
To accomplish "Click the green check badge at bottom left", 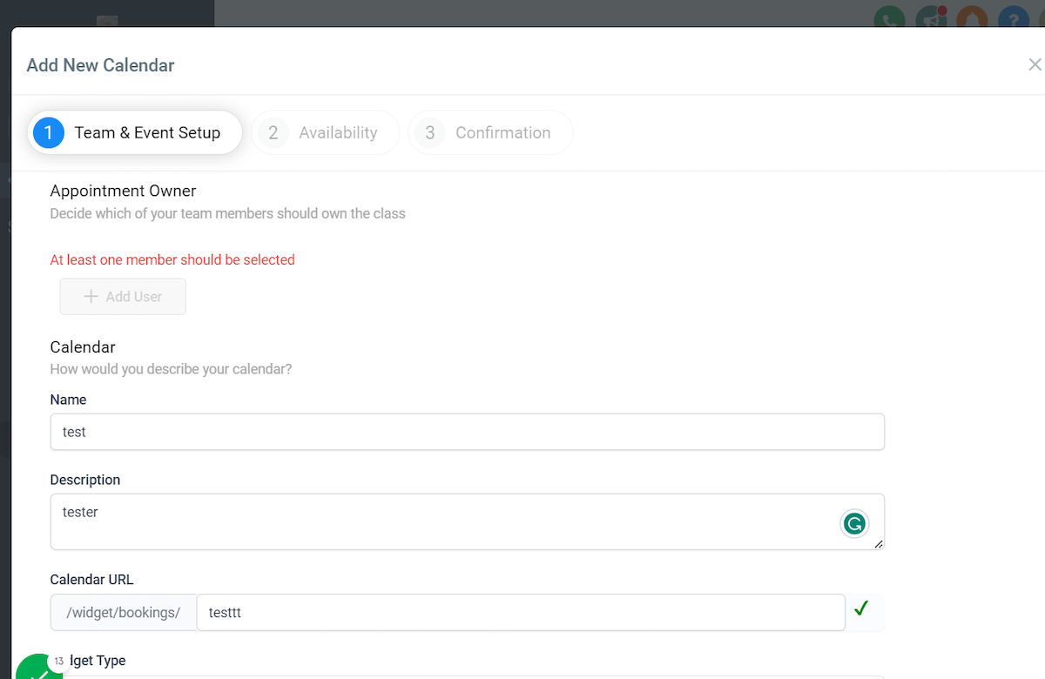I will (38, 669).
